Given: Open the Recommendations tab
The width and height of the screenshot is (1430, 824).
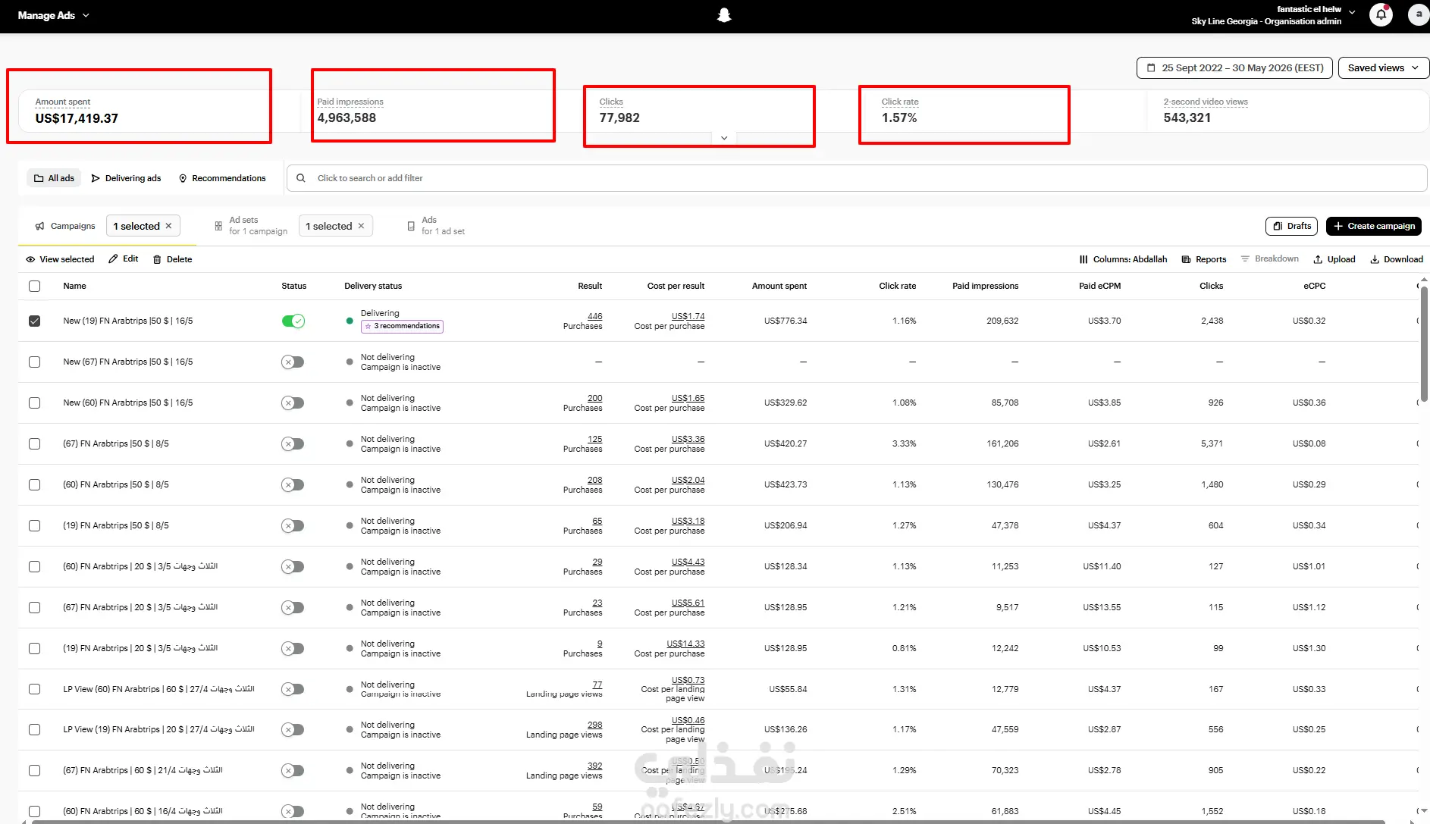Looking at the screenshot, I should 222,178.
